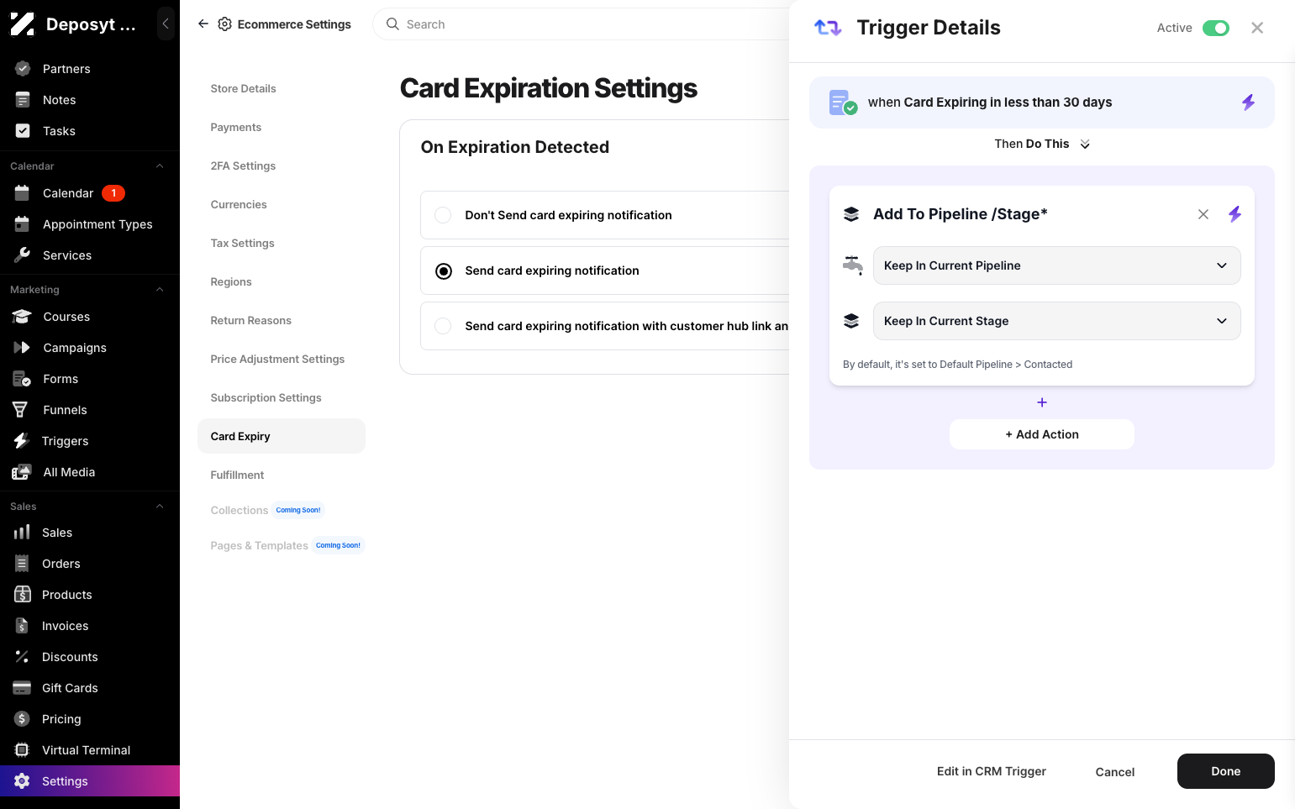
Task: Open the Fulfillment settings tab
Action: (x=238, y=475)
